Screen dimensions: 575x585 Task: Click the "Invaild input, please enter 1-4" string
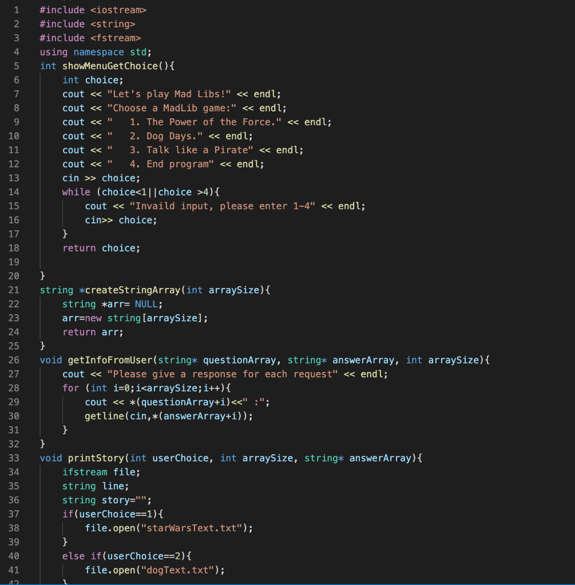pyautogui.click(x=223, y=206)
